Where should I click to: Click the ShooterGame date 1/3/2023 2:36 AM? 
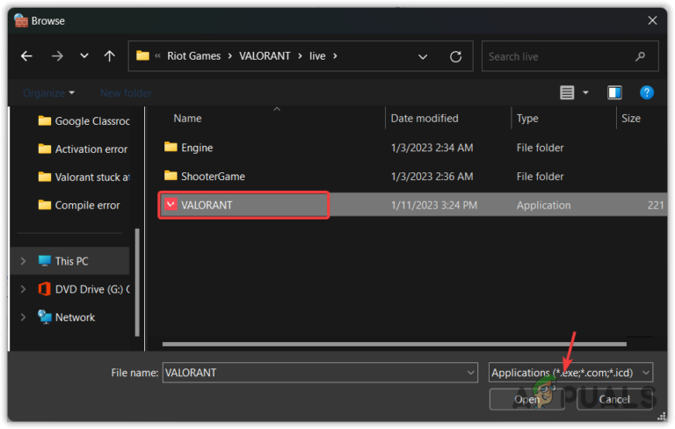pos(432,176)
